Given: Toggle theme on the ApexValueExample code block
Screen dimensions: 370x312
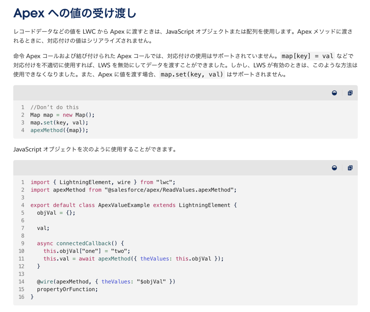Looking at the screenshot, I should tap(334, 168).
